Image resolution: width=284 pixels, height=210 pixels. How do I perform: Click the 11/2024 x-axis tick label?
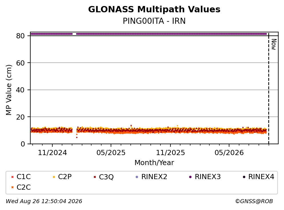coord(52,153)
